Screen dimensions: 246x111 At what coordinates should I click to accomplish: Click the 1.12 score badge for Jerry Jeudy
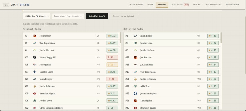[112, 65]
